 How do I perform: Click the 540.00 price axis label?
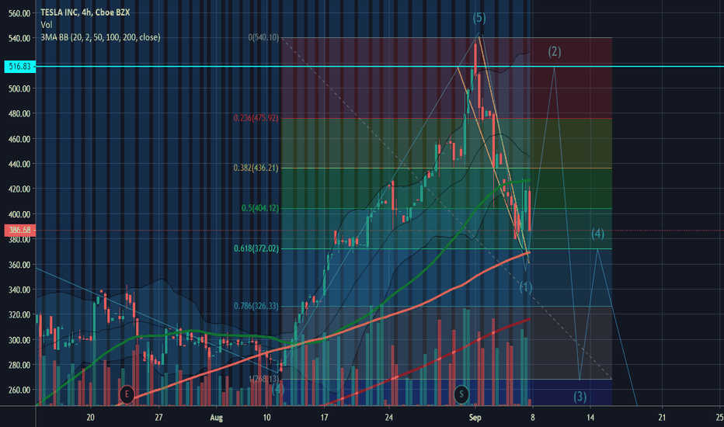(x=19, y=38)
